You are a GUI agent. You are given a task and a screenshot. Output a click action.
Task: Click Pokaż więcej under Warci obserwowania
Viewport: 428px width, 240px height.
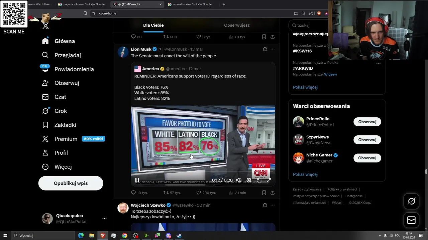305,174
